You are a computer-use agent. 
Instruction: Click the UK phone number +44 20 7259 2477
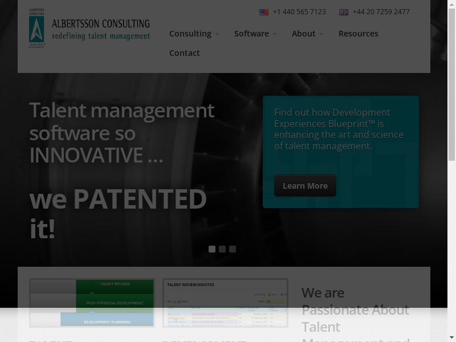[381, 12]
